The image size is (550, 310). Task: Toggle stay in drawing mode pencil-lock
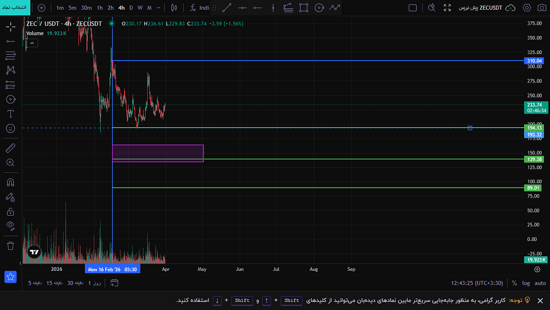tap(11, 197)
